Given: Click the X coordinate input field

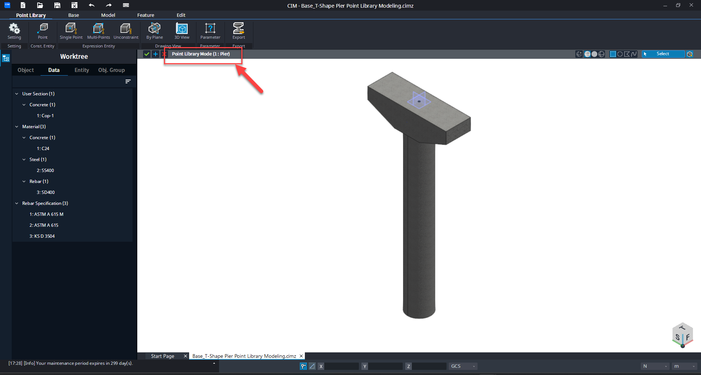Looking at the screenshot, I should tap(342, 366).
